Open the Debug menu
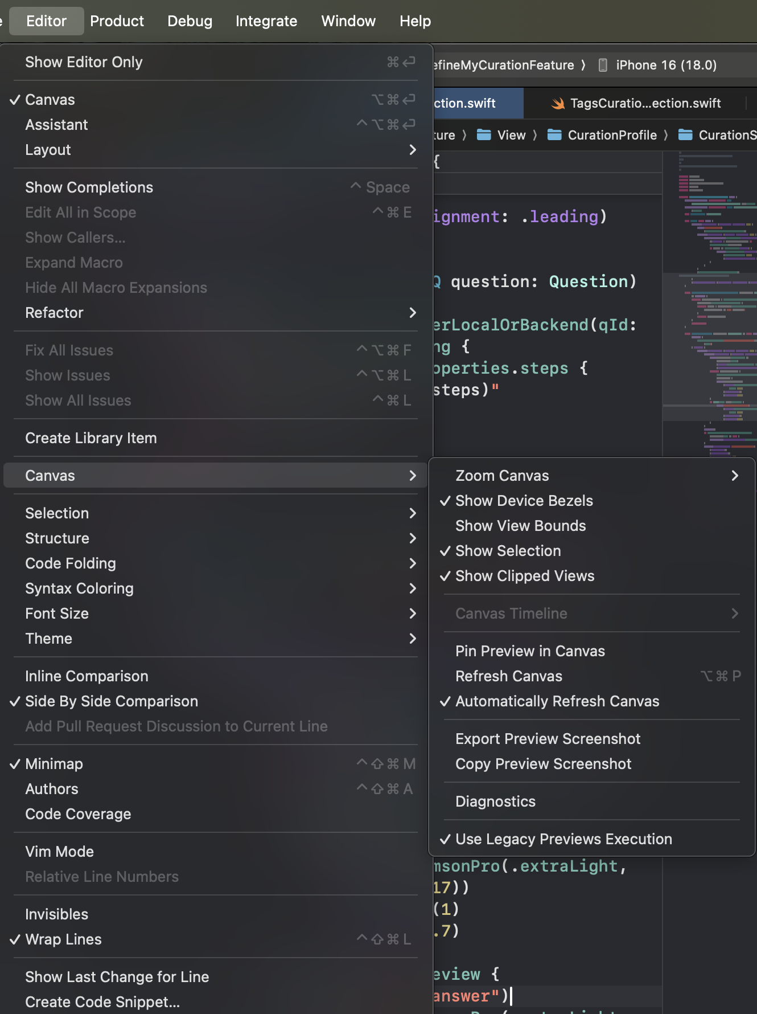This screenshot has width=757, height=1014. (x=190, y=21)
